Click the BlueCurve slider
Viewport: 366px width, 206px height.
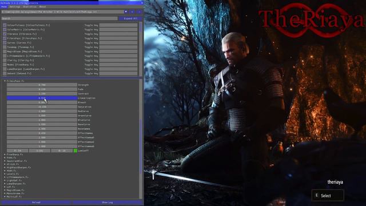[42, 120]
